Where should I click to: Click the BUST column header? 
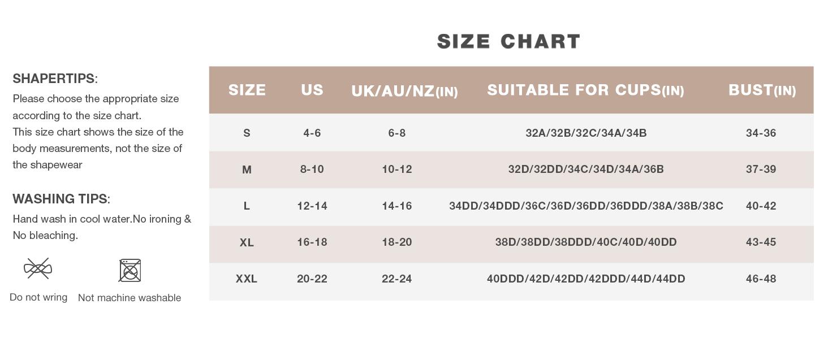click(762, 90)
